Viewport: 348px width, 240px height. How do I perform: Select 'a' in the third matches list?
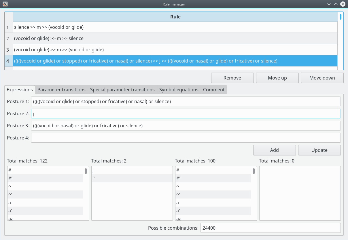(213, 203)
